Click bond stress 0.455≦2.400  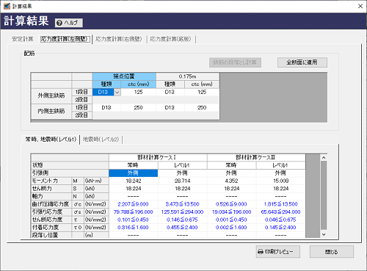(183, 228)
